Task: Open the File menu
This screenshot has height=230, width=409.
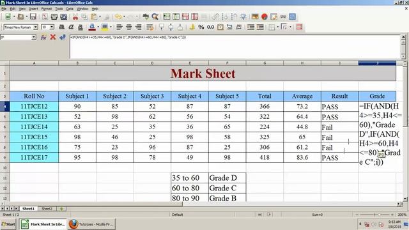Action: pyautogui.click(x=4, y=8)
